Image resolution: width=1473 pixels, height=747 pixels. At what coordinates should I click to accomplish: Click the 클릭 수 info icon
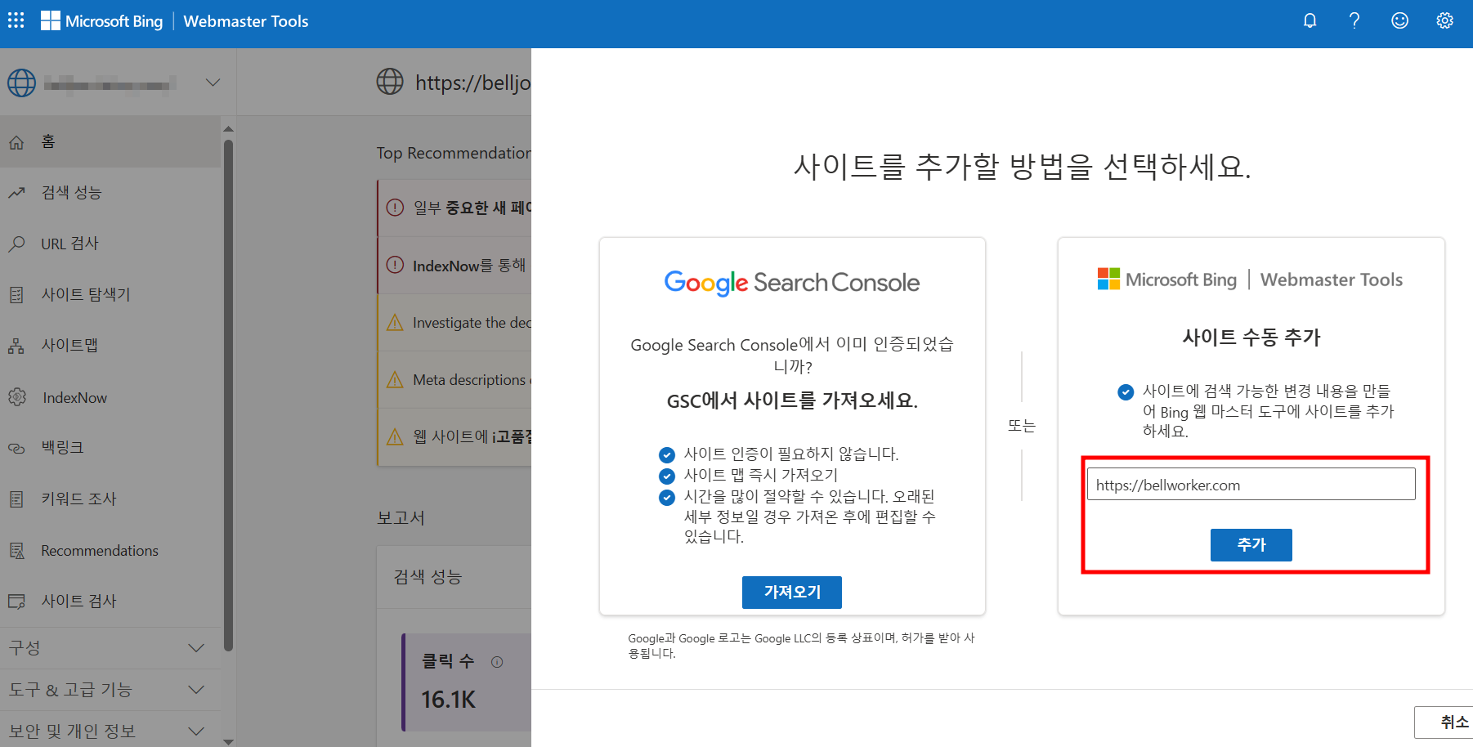tap(497, 662)
